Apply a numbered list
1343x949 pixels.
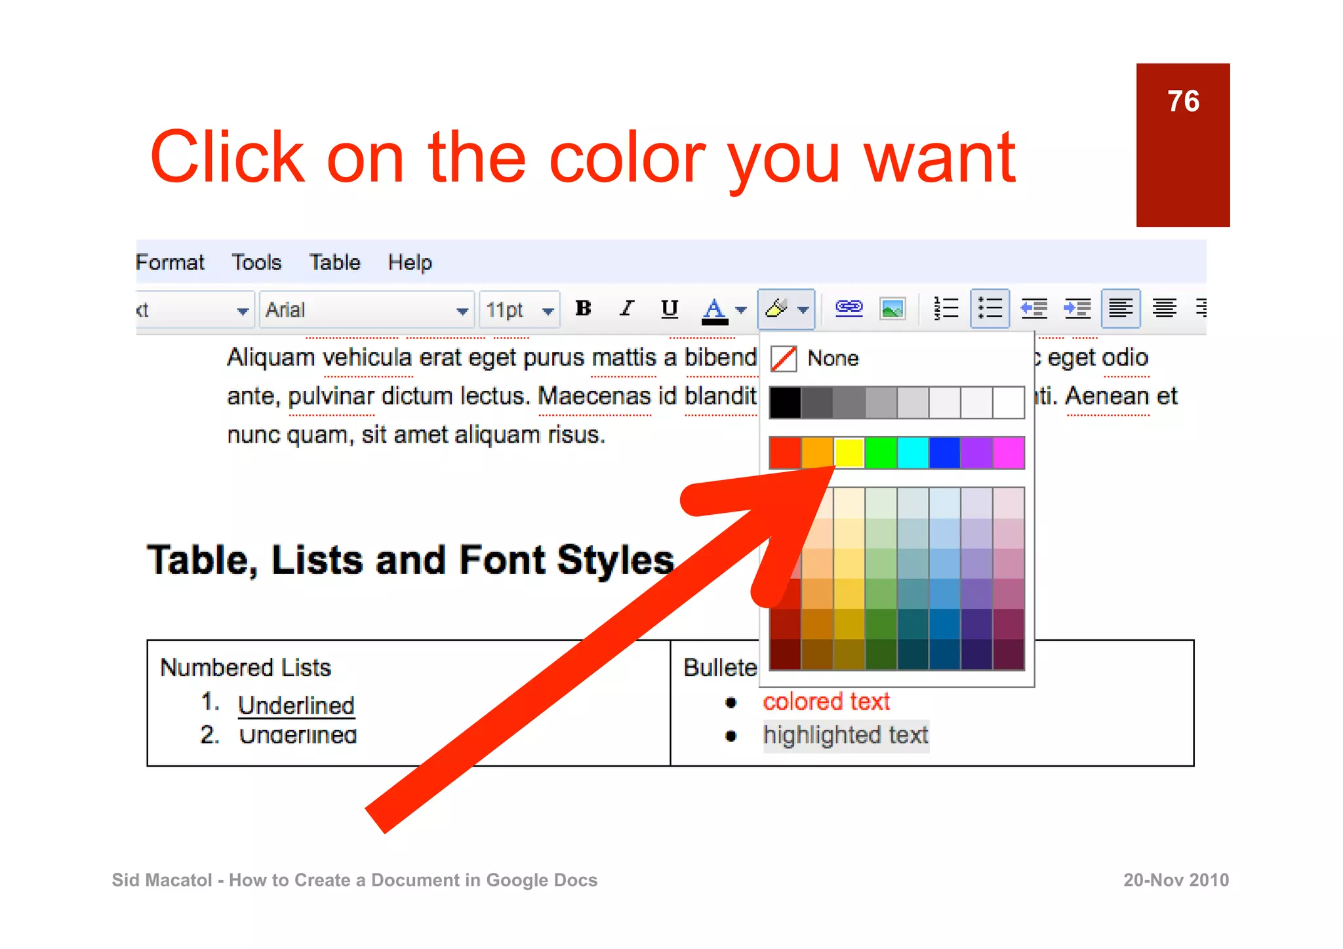(x=946, y=308)
